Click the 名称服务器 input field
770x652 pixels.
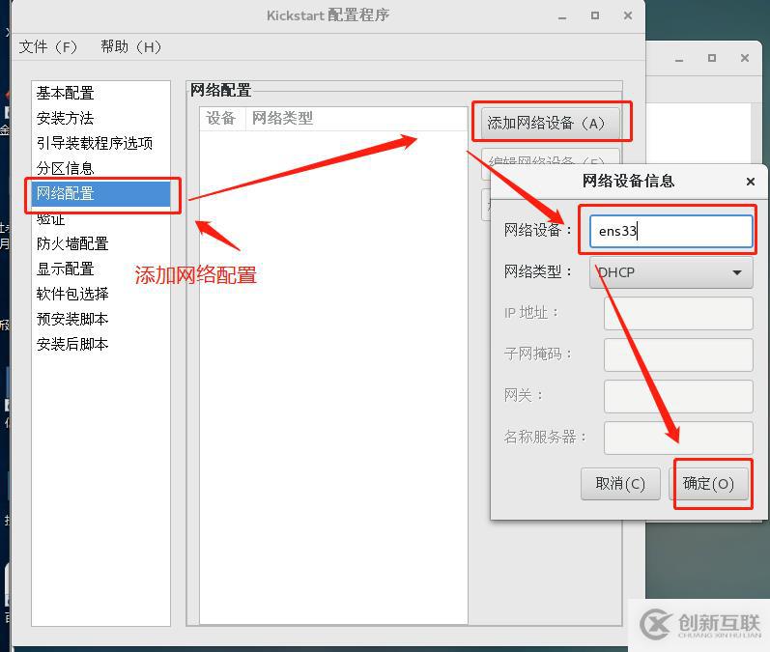click(x=678, y=438)
